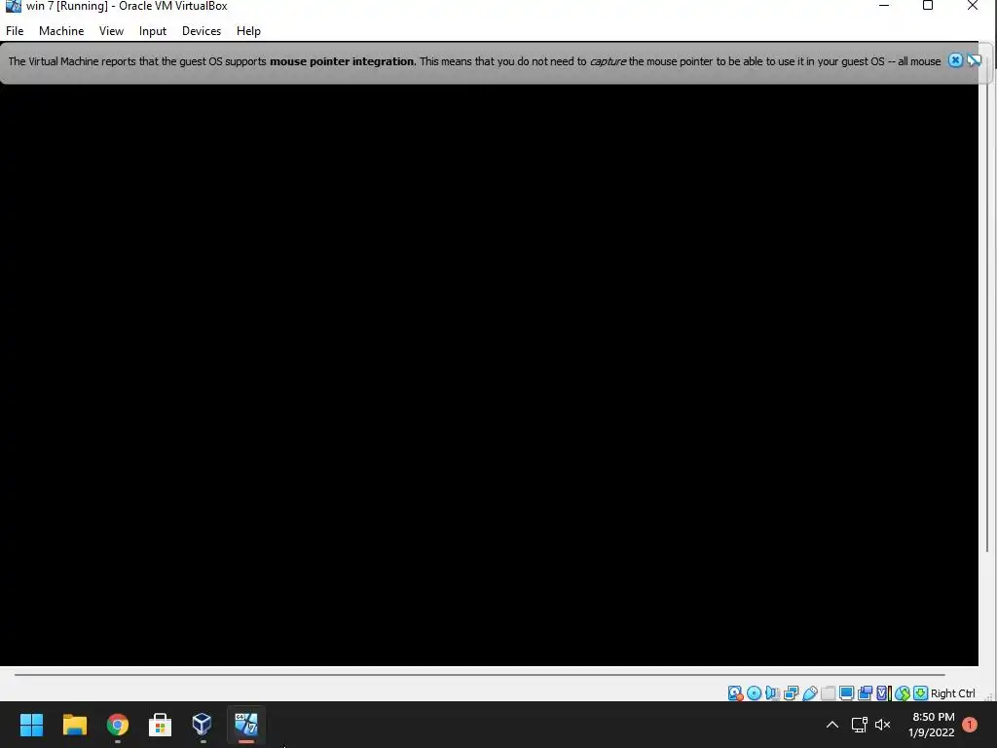Click the keyboard capture green arrow icon

[x=920, y=693]
